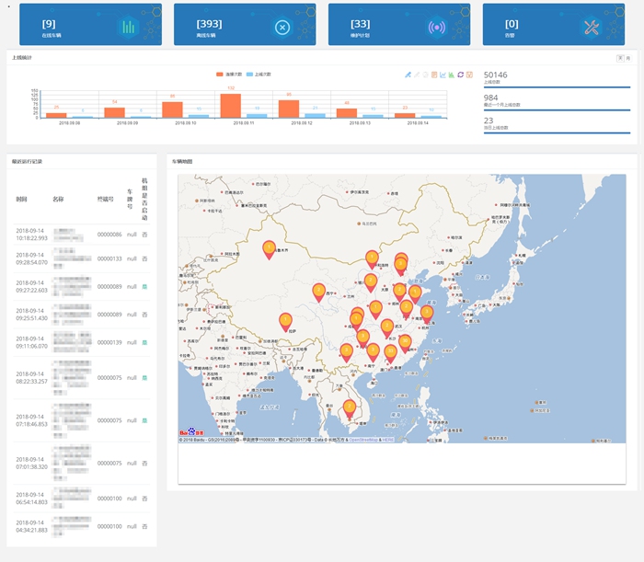
Task: Select the record row with terminal 00000133
Action: (x=81, y=258)
